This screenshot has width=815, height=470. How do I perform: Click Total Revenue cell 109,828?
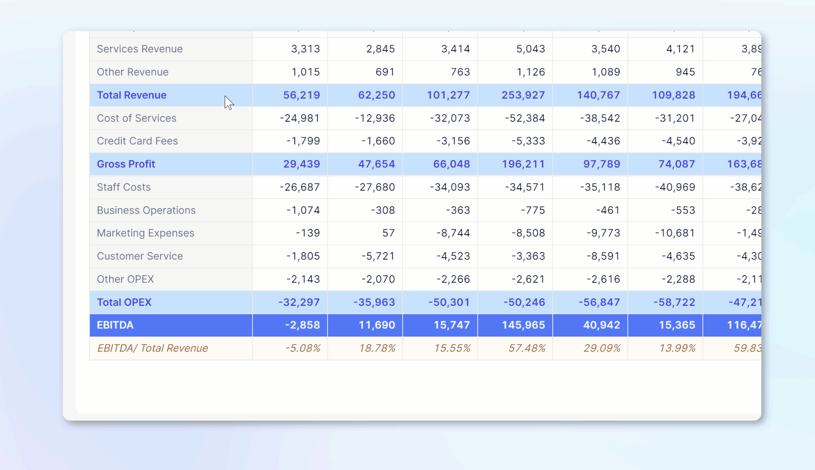point(665,95)
